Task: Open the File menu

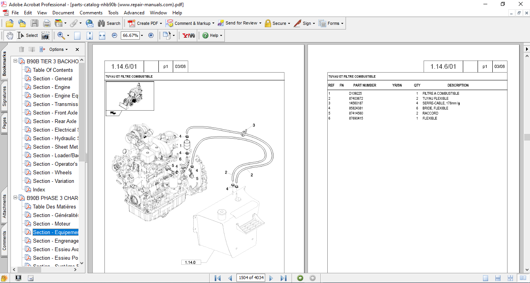Action: [15, 13]
